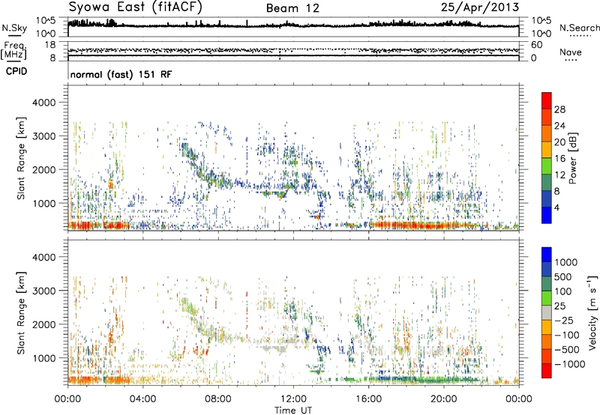600x415 pixels.
Task: Click the Beam 12 label
Action: click(292, 8)
